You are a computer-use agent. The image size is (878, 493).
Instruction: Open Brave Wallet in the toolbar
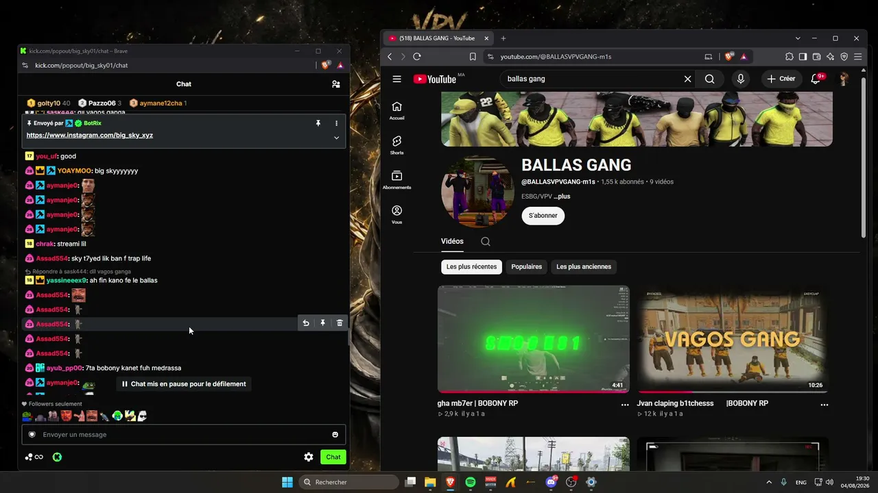tap(816, 57)
